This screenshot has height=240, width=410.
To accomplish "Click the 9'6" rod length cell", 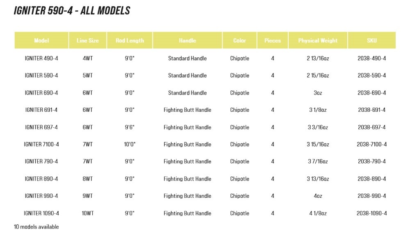I will 130,127.
